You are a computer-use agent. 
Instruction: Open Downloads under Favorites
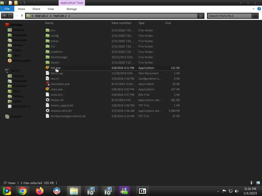coord(20,35)
